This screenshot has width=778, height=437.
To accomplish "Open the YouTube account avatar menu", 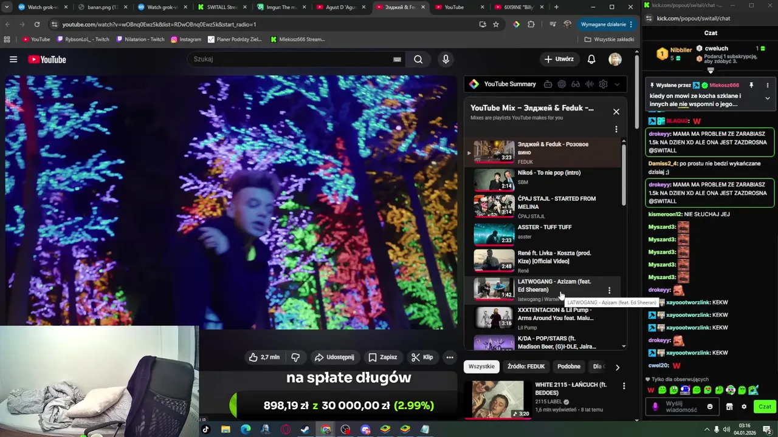I will 615,59.
